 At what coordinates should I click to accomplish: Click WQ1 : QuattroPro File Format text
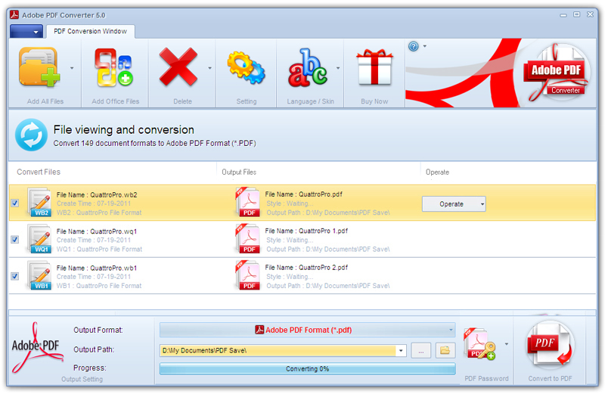click(x=99, y=250)
